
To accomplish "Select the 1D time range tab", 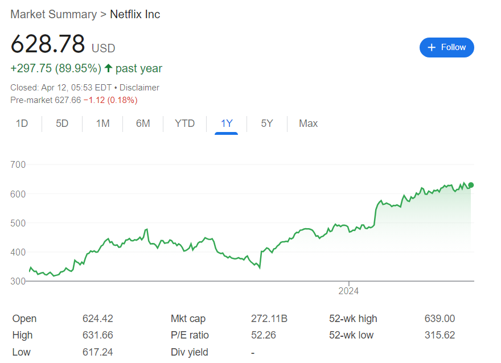I will (x=22, y=123).
